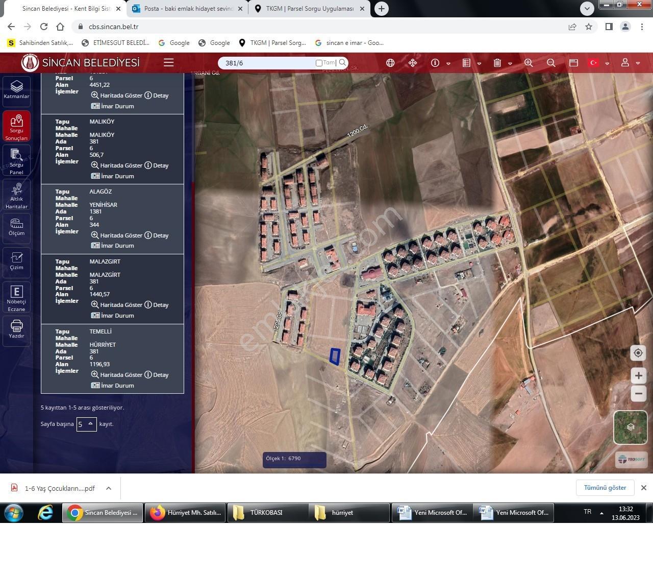
Task: Zoom in with the map plus button
Action: (638, 376)
